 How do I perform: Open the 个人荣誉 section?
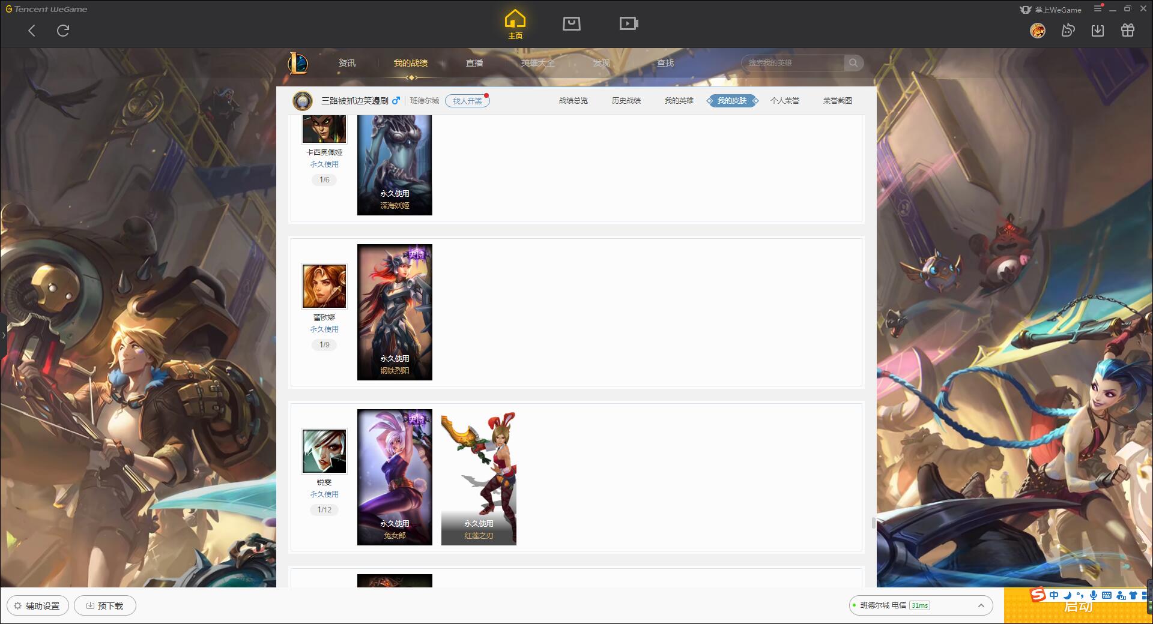pyautogui.click(x=785, y=101)
